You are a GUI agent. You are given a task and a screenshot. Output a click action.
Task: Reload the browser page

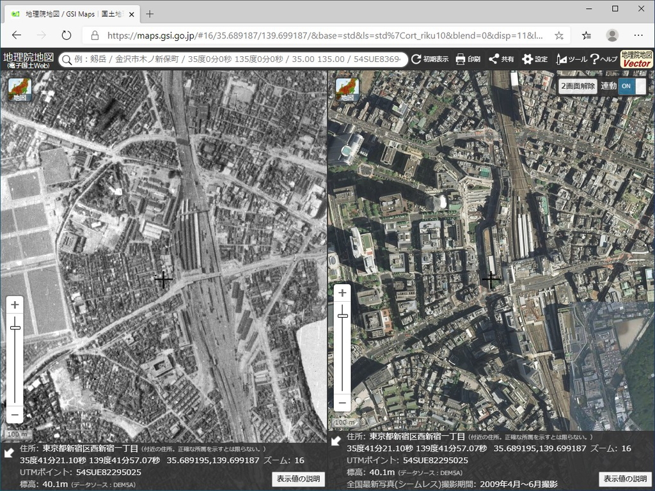[x=67, y=36]
